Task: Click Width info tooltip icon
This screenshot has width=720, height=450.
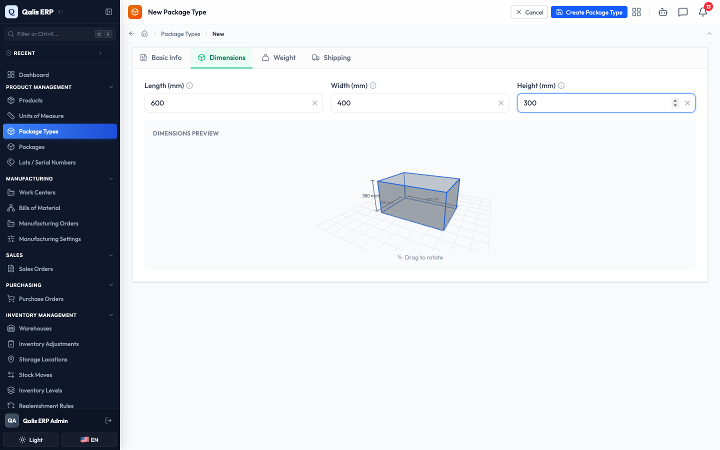Action: point(373,85)
